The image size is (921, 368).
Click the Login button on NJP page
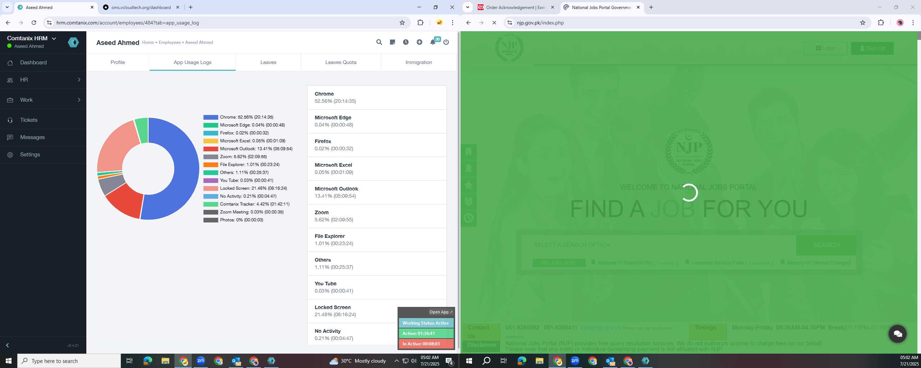pos(826,48)
